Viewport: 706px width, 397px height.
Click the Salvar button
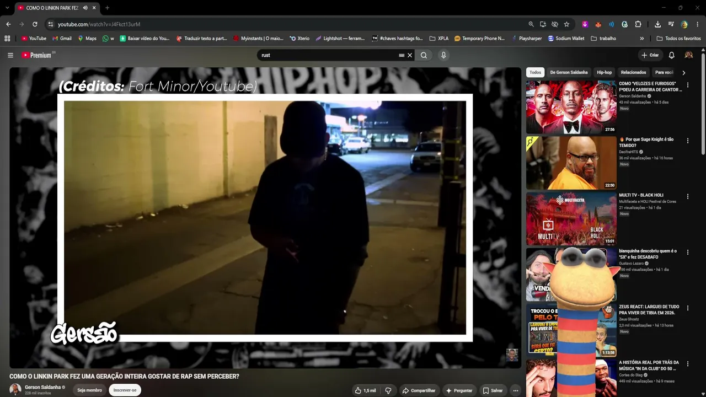493,390
